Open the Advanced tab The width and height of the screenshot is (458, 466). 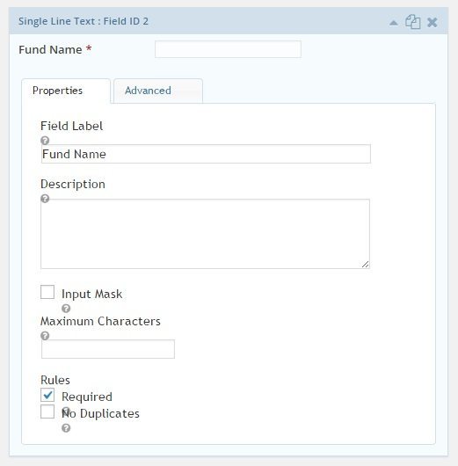click(x=158, y=91)
